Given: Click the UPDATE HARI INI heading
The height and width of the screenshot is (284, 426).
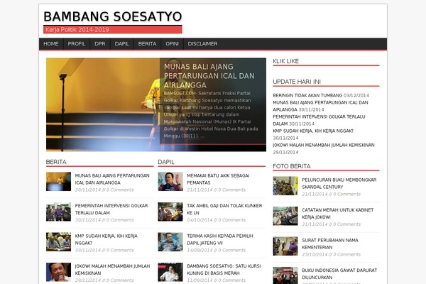Looking at the screenshot, I should click(297, 82).
